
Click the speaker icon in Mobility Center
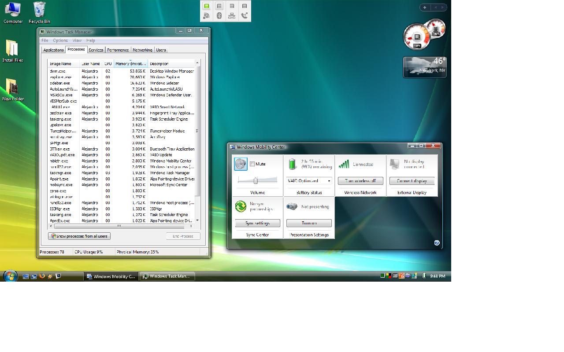[x=241, y=164]
